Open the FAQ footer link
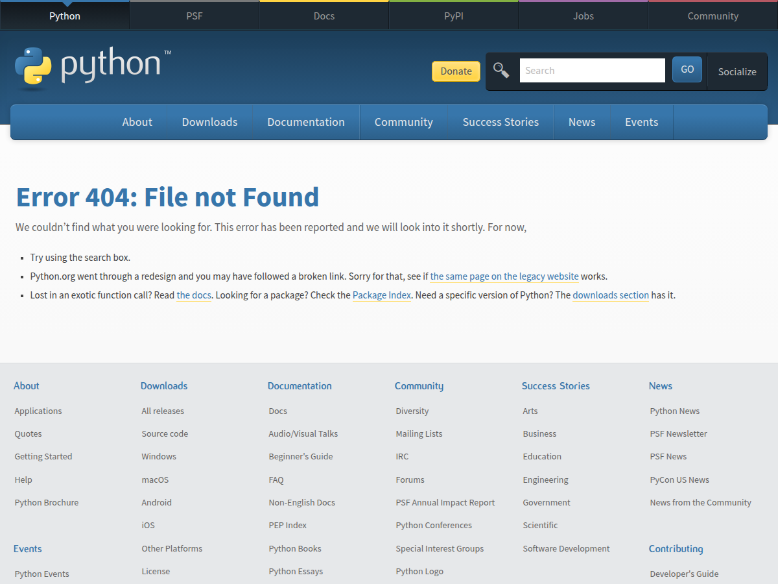Viewport: 778px width, 584px height. click(276, 480)
